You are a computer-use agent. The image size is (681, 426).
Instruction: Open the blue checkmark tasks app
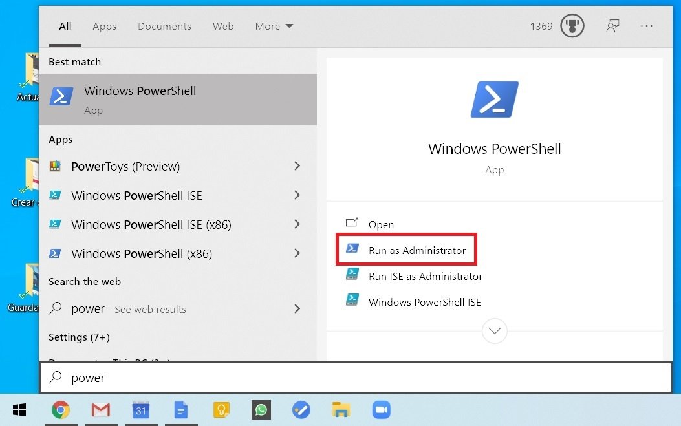(x=301, y=410)
